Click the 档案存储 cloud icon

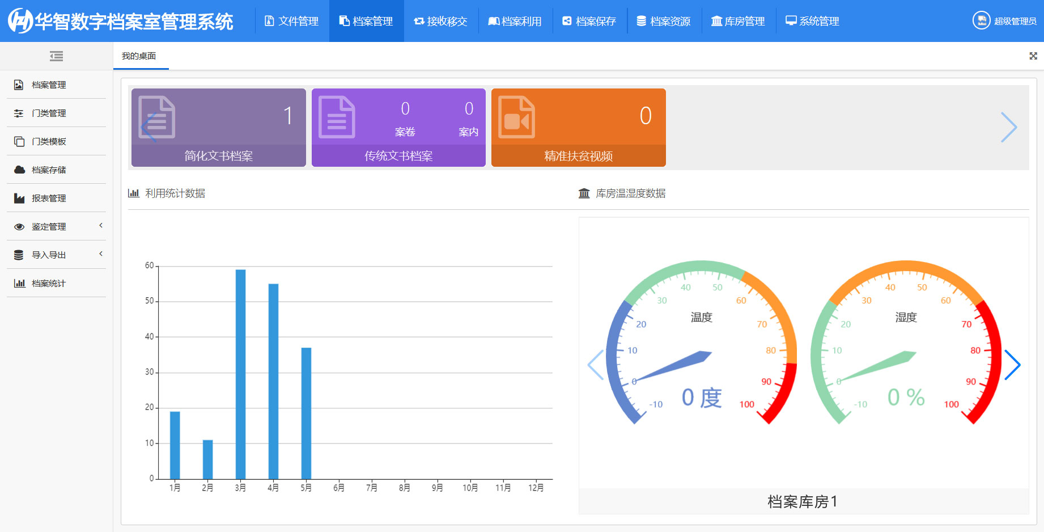[x=19, y=170]
